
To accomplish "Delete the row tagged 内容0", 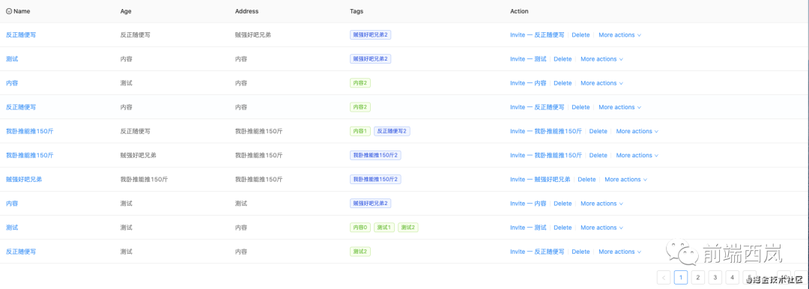I will [x=563, y=228].
